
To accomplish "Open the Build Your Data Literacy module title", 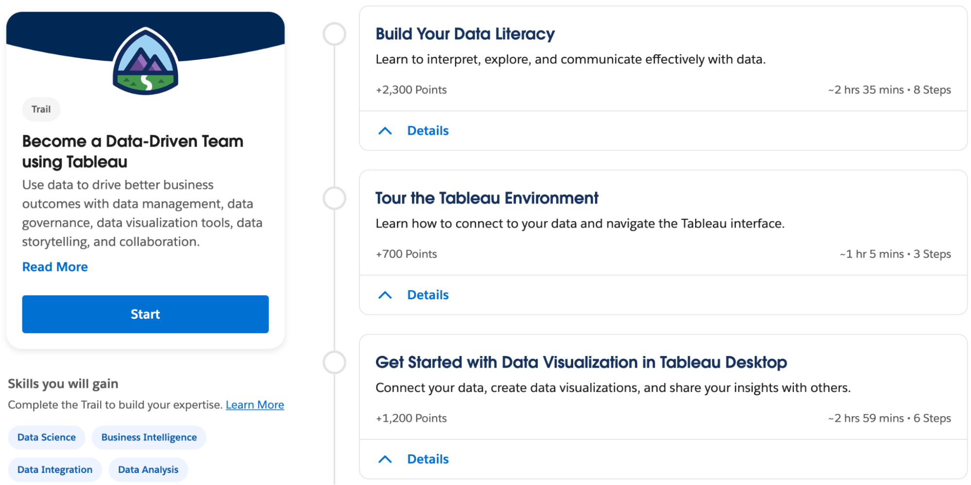I will [x=465, y=34].
